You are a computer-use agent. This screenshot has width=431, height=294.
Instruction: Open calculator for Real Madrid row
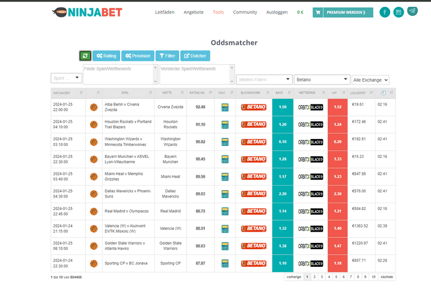point(225,211)
